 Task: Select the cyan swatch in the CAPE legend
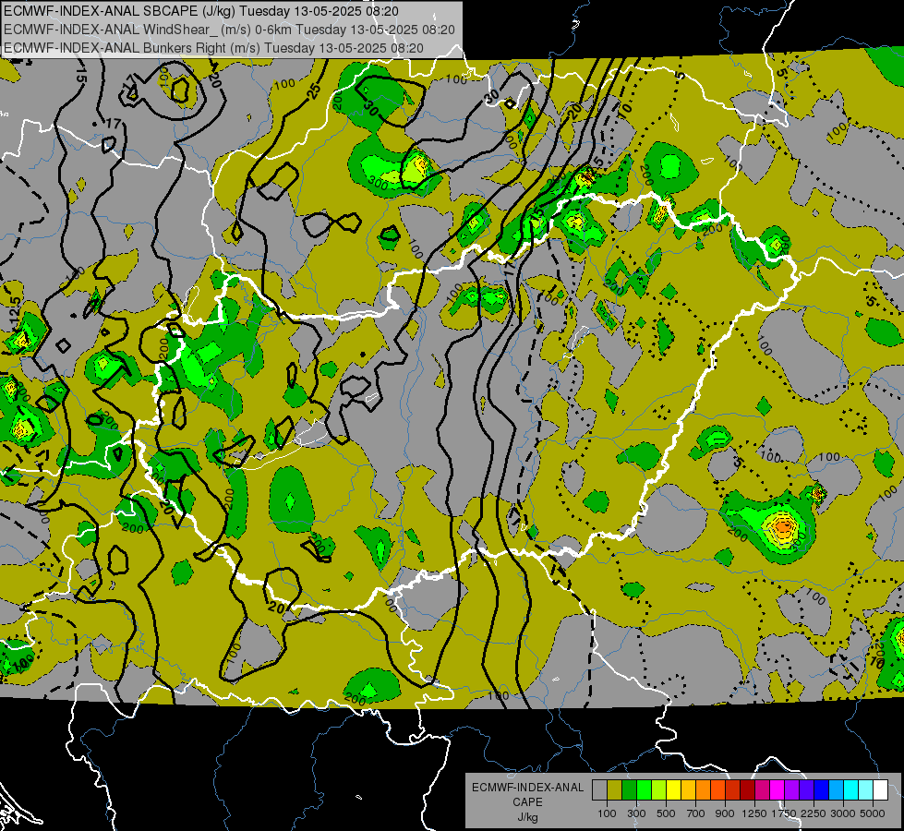[851, 790]
